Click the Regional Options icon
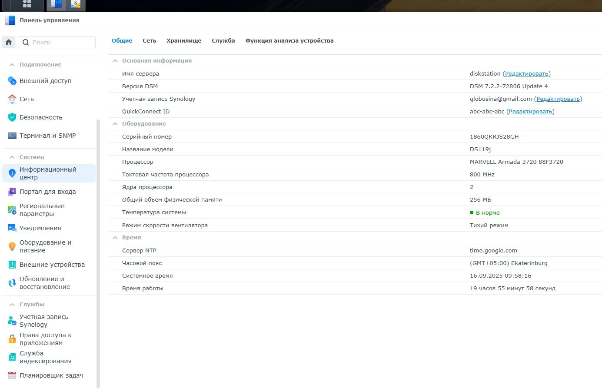Viewport: 602px width, 388px height. (12, 210)
